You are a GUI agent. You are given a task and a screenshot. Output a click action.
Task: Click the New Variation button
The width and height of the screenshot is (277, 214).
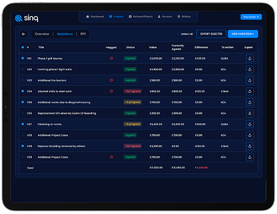pyautogui.click(x=243, y=34)
